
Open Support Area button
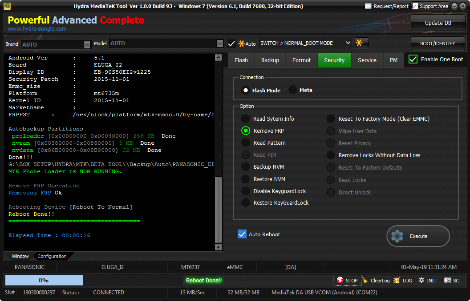(430, 6)
